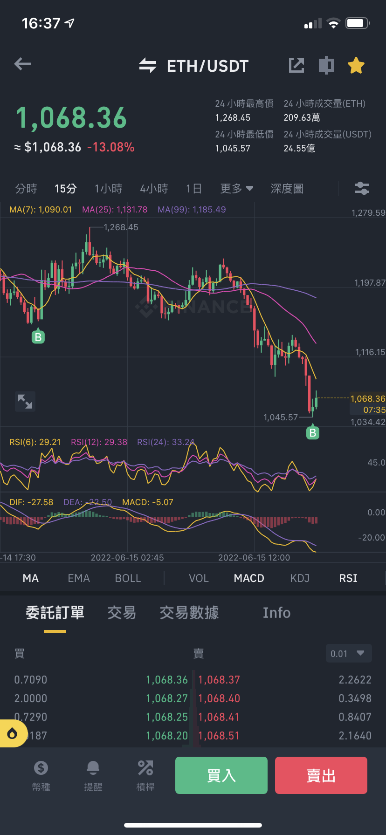Viewport: 386px width, 835px height.
Task: Tap the back arrow icon
Action: (22, 64)
